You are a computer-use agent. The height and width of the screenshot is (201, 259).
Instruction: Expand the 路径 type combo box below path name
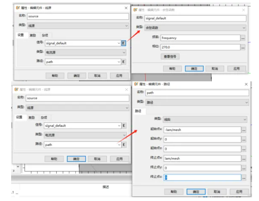(x=197, y=103)
